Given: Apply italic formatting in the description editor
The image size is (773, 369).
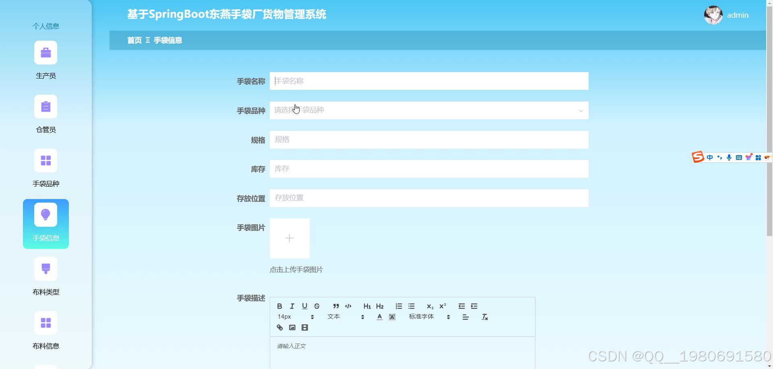Looking at the screenshot, I should [292, 306].
